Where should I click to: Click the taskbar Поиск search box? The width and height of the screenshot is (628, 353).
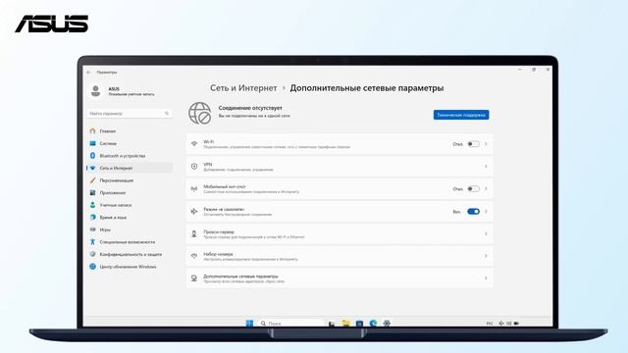pos(291,323)
